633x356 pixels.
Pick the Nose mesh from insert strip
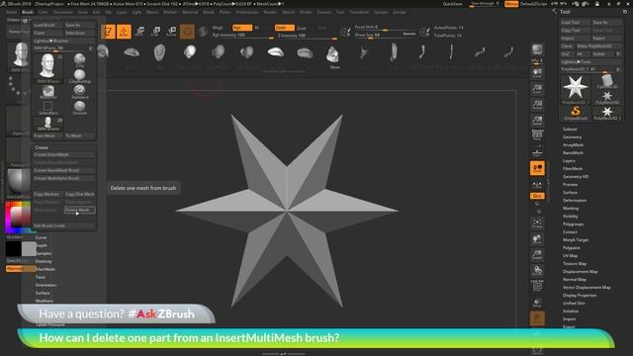(x=333, y=54)
